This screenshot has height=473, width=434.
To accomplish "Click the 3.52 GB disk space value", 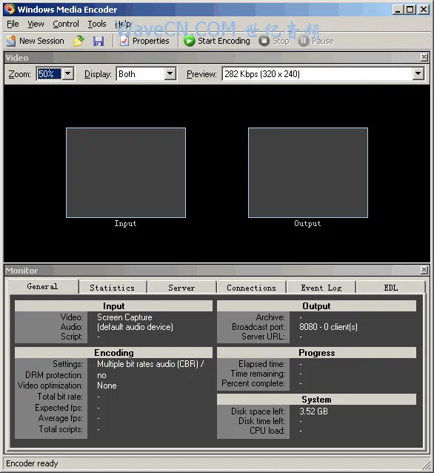I will (x=313, y=411).
